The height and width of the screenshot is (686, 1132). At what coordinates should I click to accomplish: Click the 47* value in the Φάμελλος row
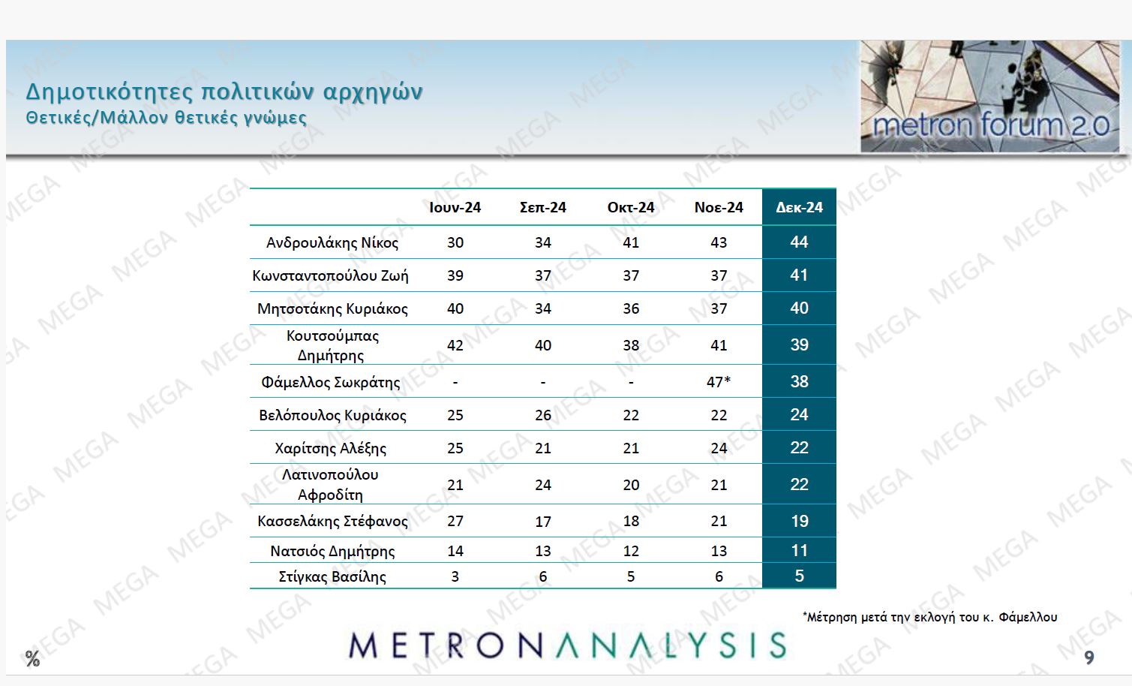coord(718,382)
